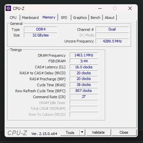Click the Cycle Time (tRAS) label
The image size is (143, 143).
51,85
